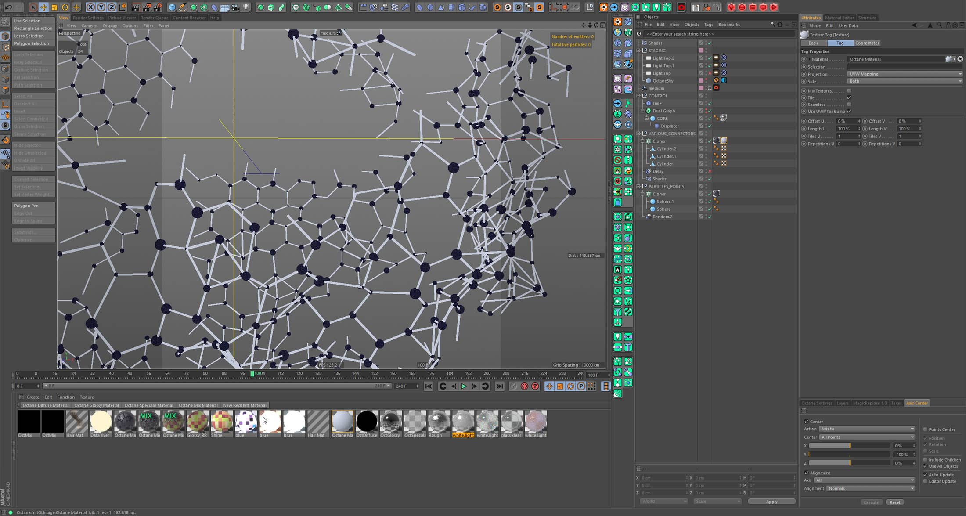Adjust the Z axis slider in Axis Center
This screenshot has width=966, height=516.
pos(849,463)
